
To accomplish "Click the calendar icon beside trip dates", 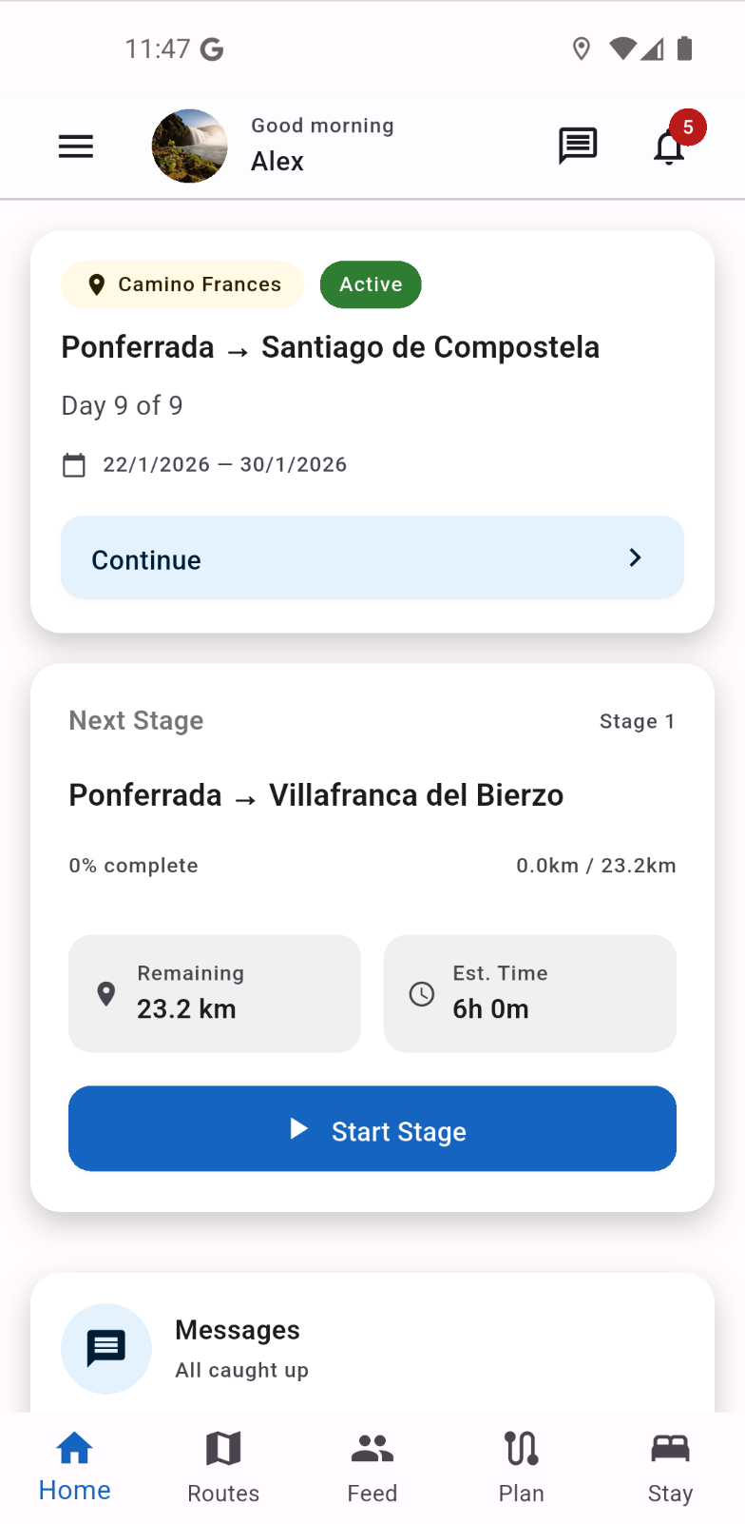I will tap(74, 465).
